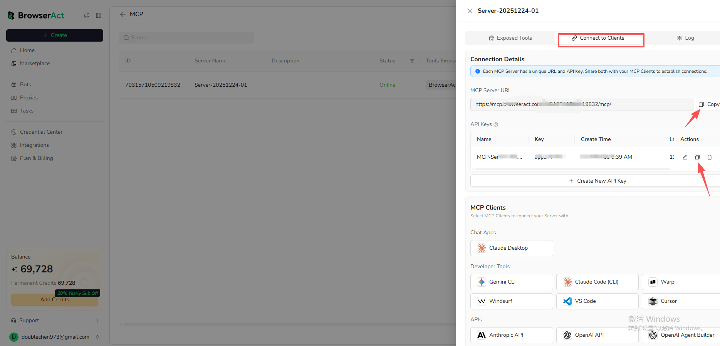This screenshot has height=346, width=720.
Task: Open the Log tab
Action: (685, 38)
